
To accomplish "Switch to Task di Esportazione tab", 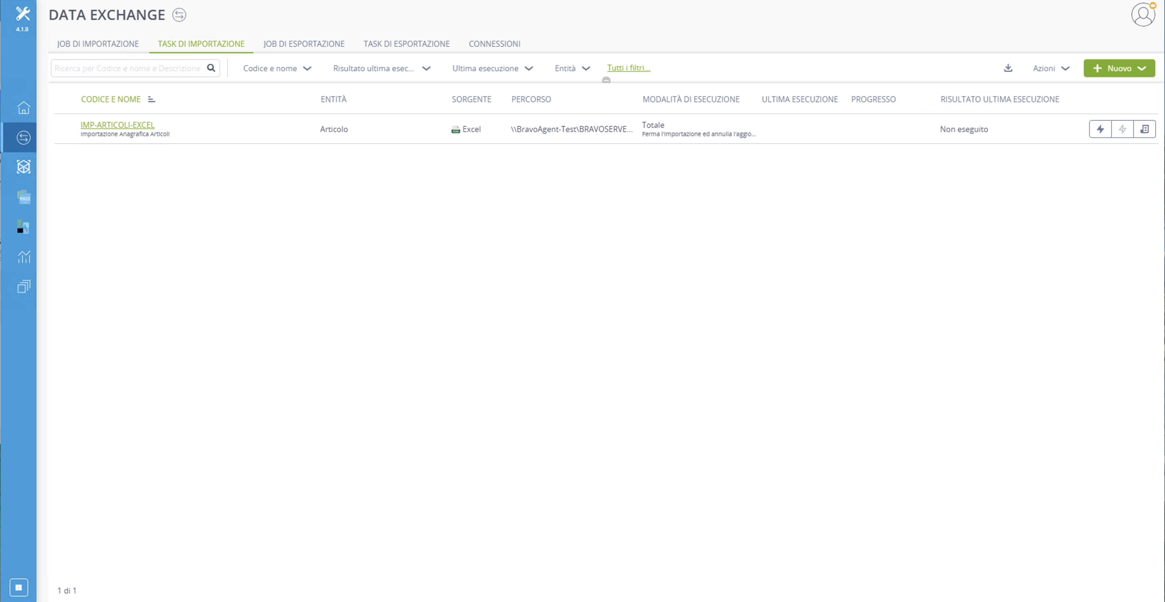I will click(407, 44).
